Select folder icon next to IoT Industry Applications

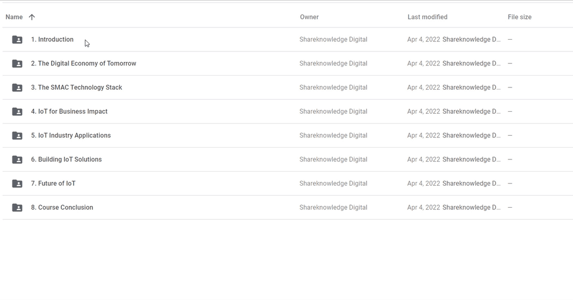click(x=17, y=135)
